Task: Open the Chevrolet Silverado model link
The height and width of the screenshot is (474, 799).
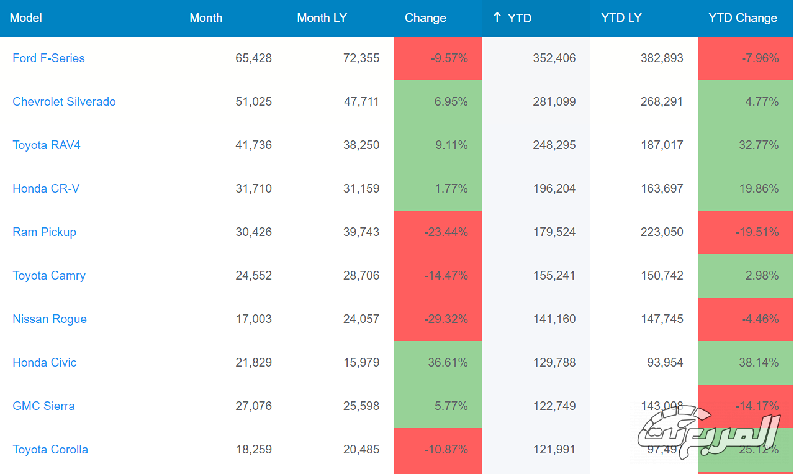Action: 64,101
